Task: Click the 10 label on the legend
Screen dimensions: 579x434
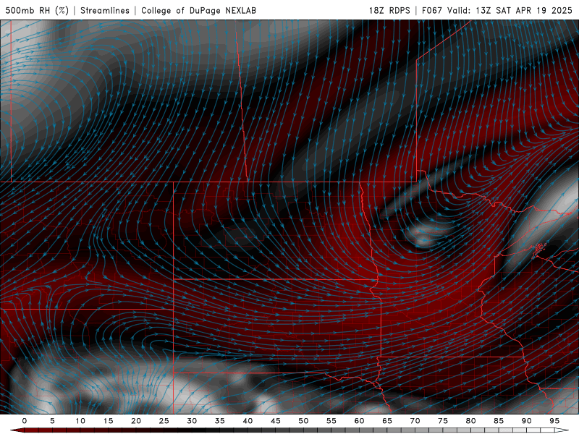Action: tap(80, 421)
